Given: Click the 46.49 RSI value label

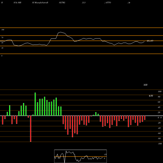Looking at the screenshot, I should [x=150, y=41].
